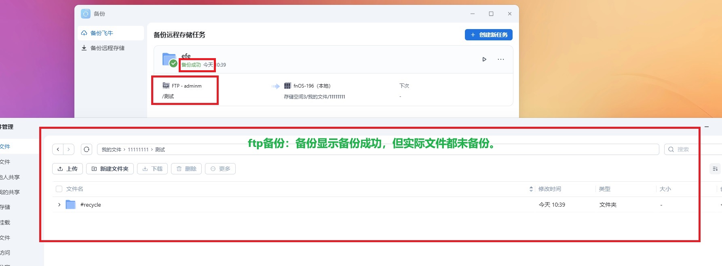Click the 下载 download button
This screenshot has width=722, height=266.
pos(152,169)
